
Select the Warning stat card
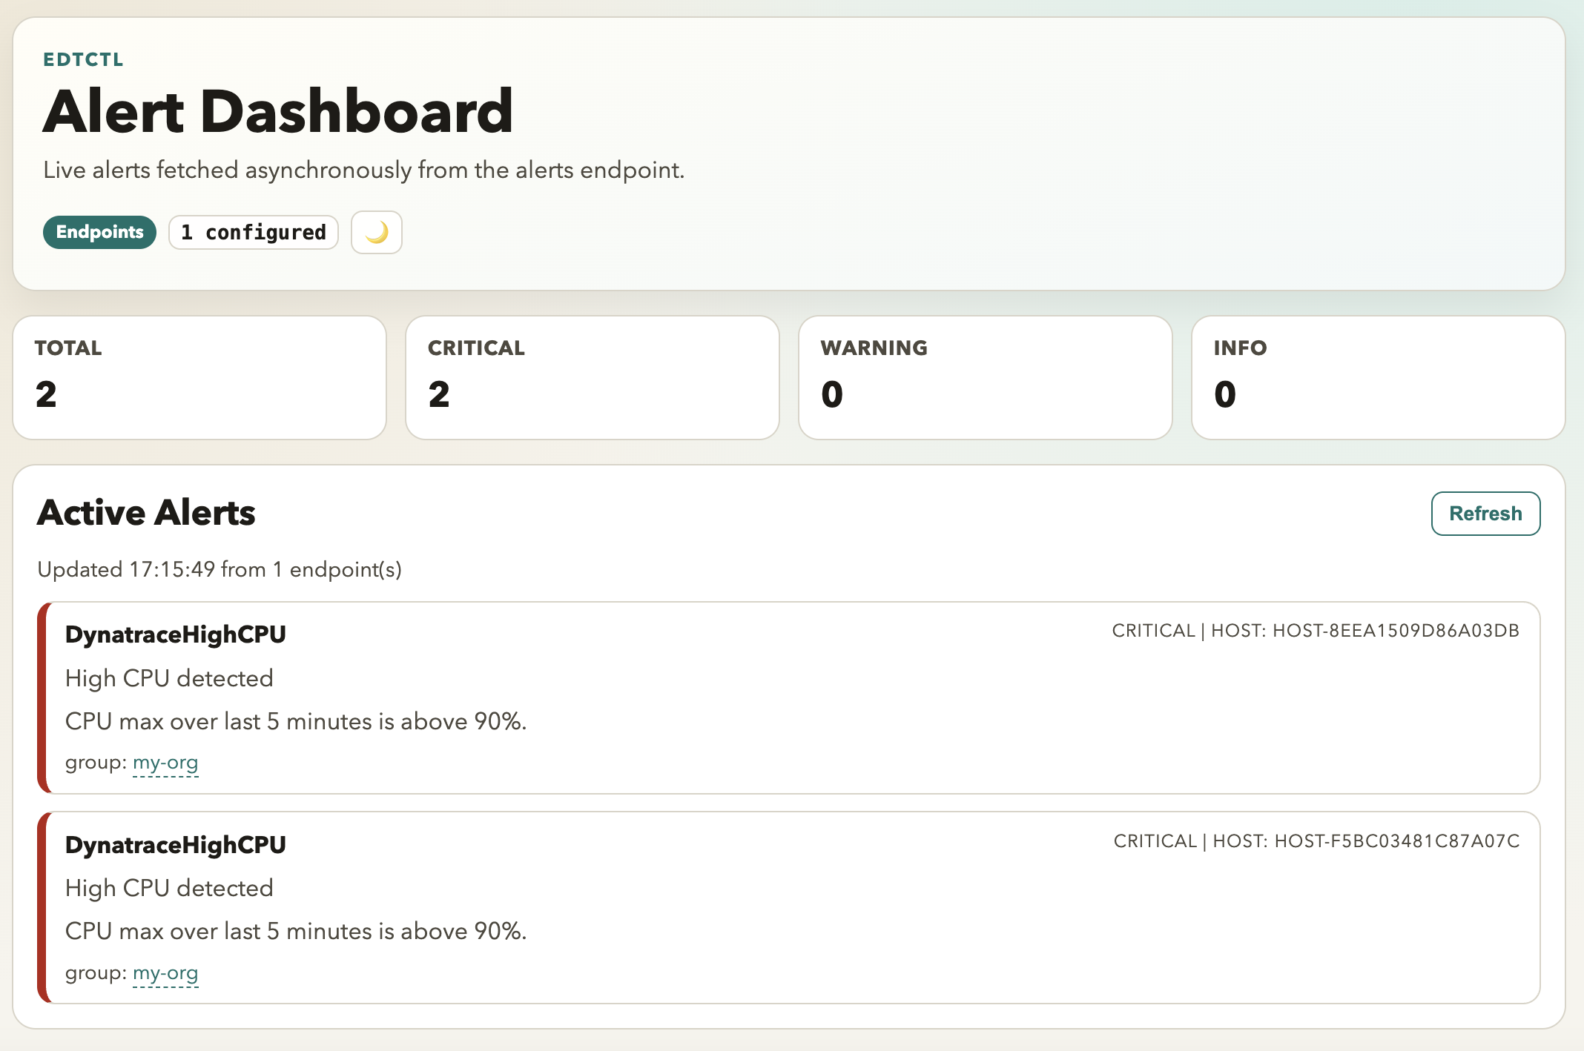(986, 378)
